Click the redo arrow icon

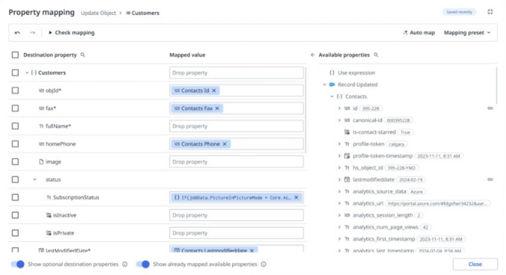coord(32,33)
